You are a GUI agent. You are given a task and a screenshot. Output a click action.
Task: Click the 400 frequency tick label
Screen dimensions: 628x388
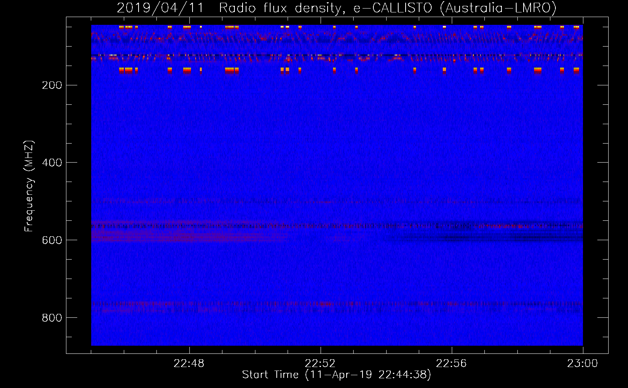[52, 163]
